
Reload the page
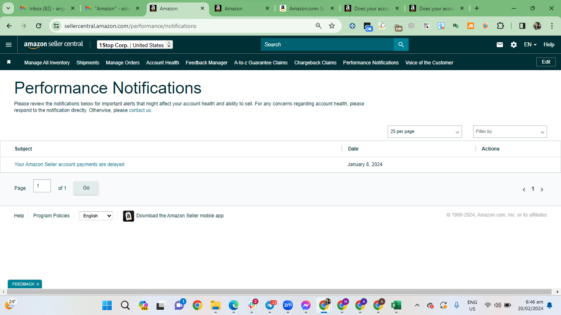[39, 26]
